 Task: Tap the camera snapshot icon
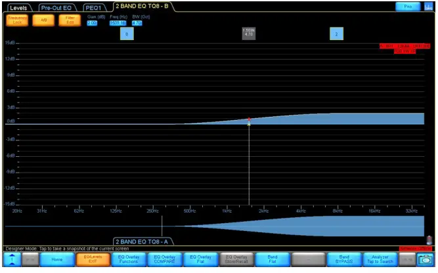(425, 259)
